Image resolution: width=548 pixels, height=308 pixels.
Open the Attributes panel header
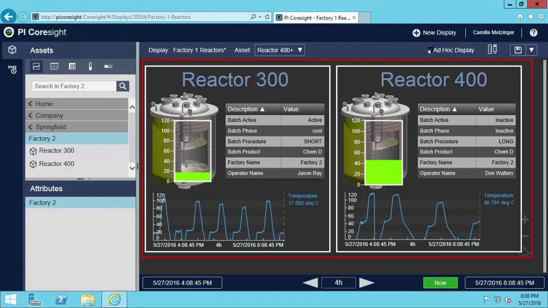(80, 188)
